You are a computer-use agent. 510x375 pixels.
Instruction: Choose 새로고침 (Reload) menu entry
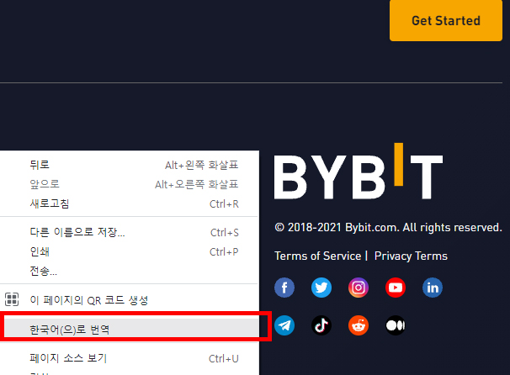tap(129, 203)
